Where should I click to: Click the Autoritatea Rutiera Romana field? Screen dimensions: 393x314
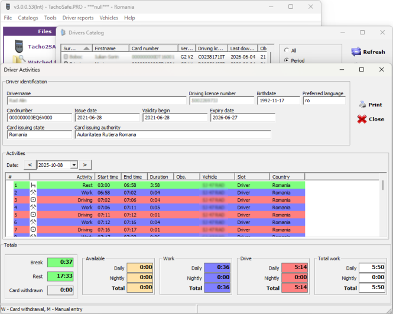tap(173, 135)
